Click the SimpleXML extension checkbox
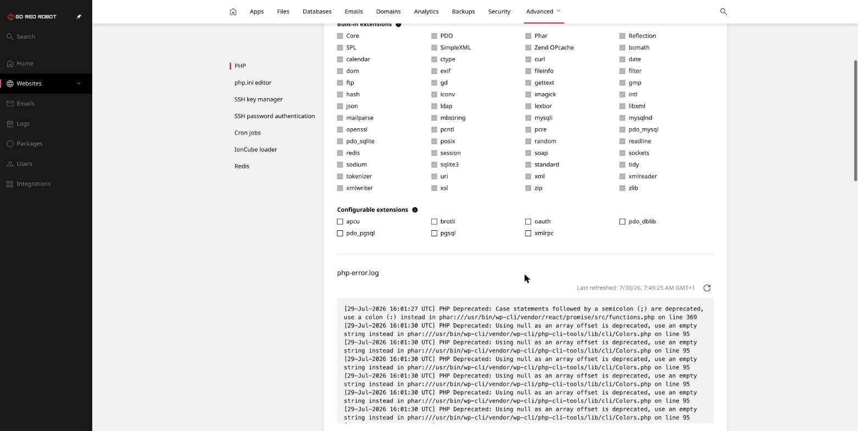The image size is (858, 431). [x=434, y=48]
